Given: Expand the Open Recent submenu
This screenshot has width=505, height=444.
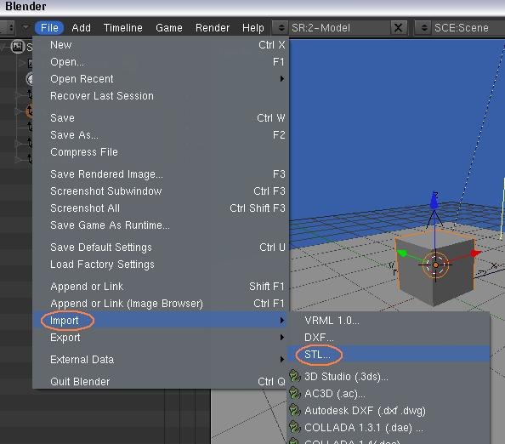Looking at the screenshot, I should 161,79.
